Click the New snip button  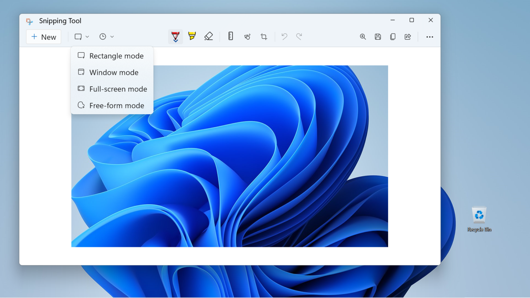[43, 37]
